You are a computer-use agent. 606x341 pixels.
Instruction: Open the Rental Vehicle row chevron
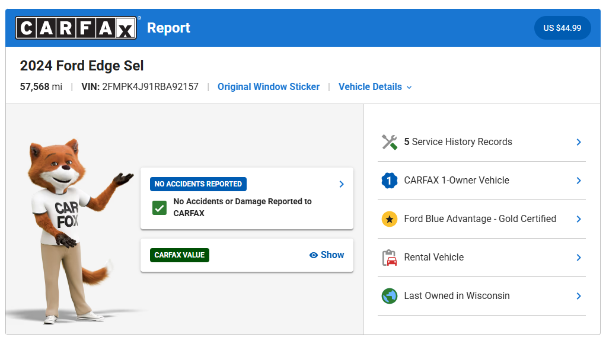pos(579,258)
